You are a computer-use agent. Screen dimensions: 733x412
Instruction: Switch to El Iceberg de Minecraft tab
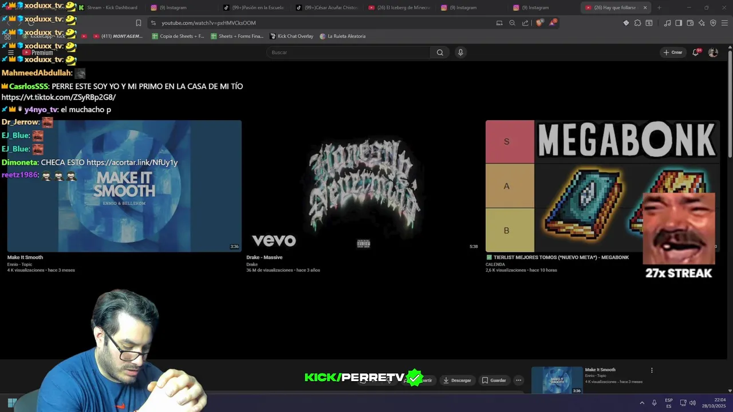click(399, 7)
